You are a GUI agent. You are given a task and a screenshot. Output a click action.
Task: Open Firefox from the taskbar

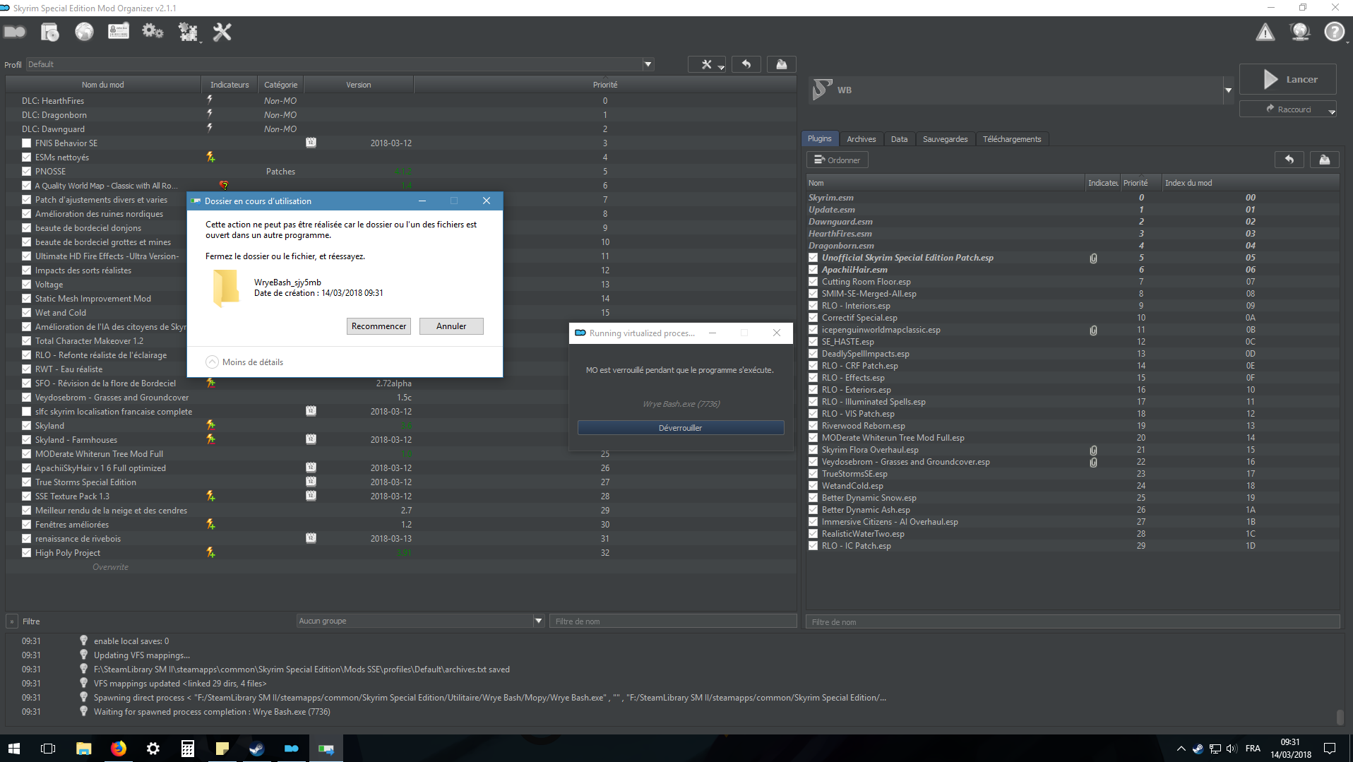(x=118, y=749)
